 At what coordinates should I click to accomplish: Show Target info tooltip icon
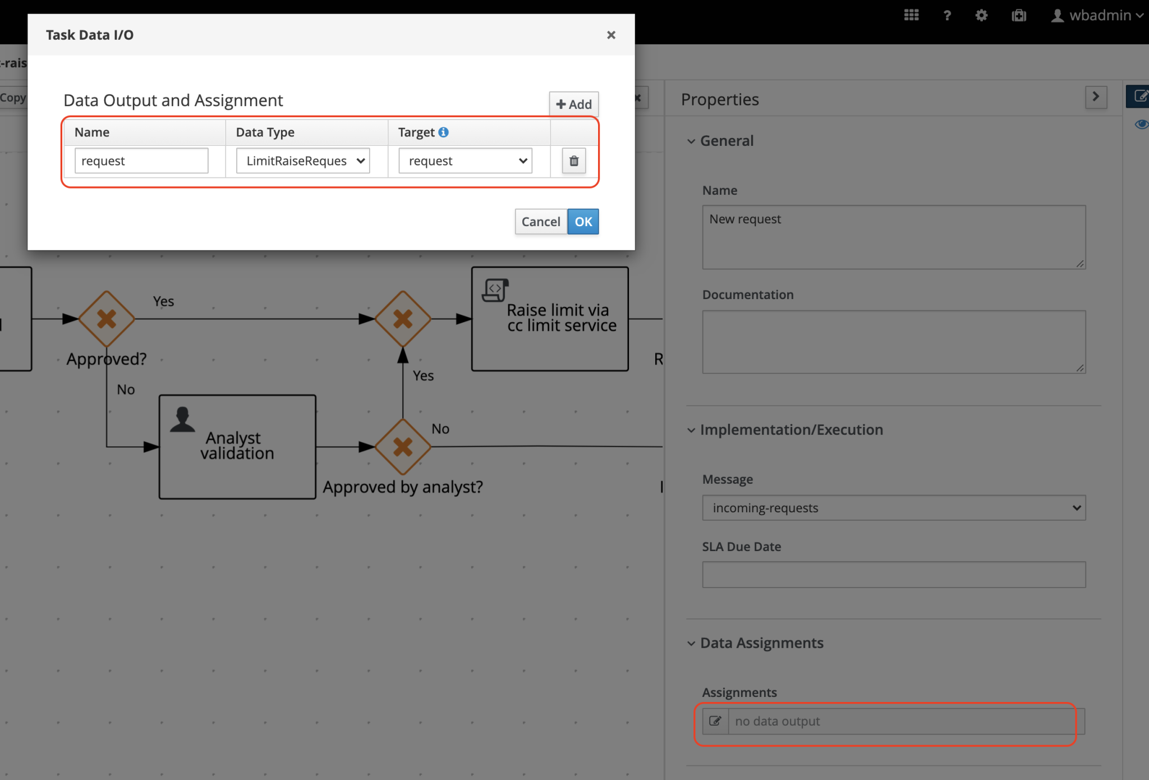coord(443,132)
